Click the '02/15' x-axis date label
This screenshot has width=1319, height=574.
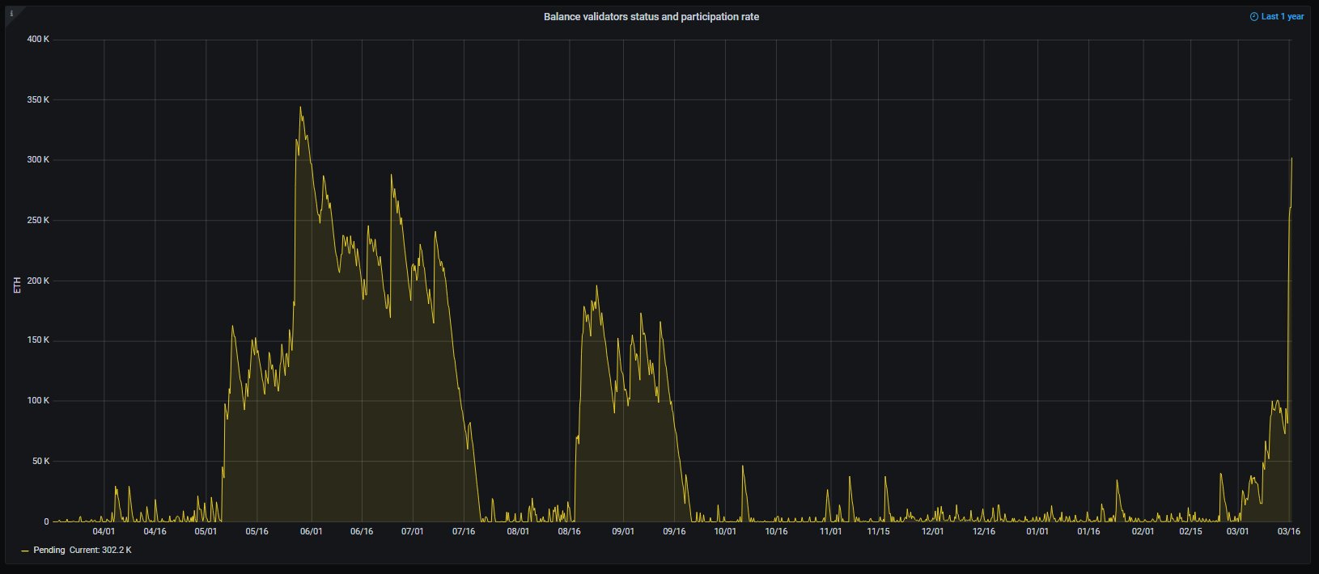click(1190, 532)
